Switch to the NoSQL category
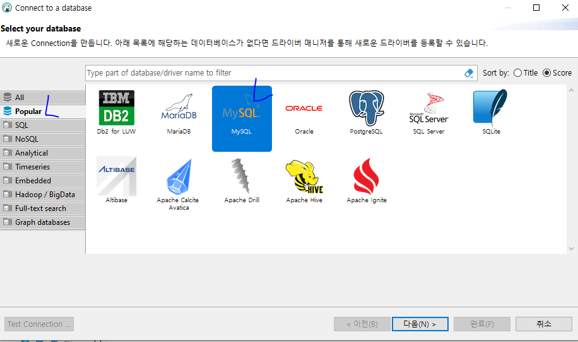Viewport: 578px width, 342px height. (x=43, y=139)
